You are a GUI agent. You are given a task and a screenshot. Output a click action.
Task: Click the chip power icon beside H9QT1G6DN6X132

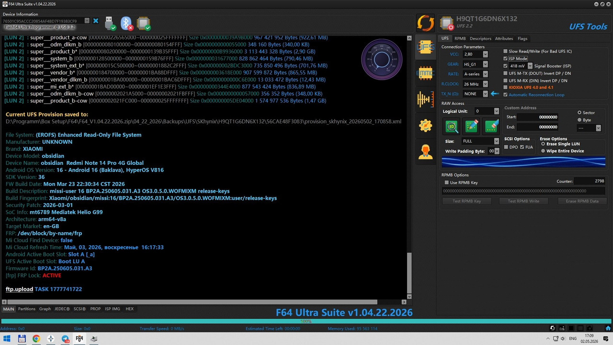point(447,23)
